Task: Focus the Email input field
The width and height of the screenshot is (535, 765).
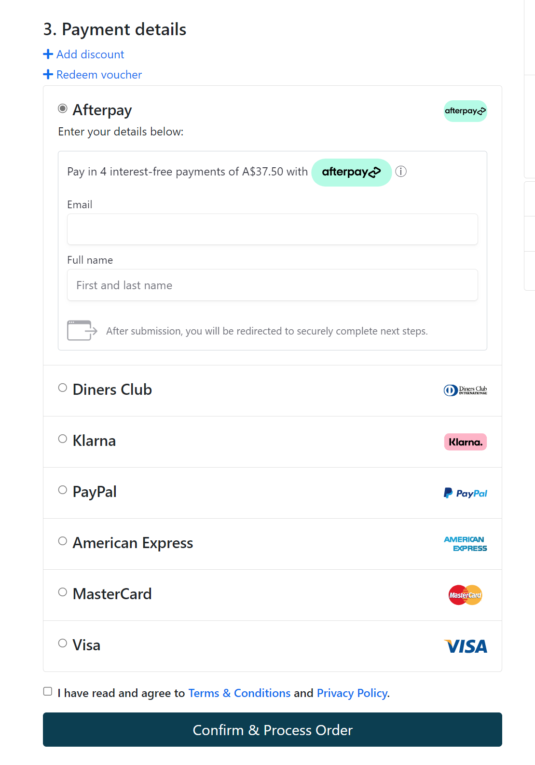Action: coord(273,229)
